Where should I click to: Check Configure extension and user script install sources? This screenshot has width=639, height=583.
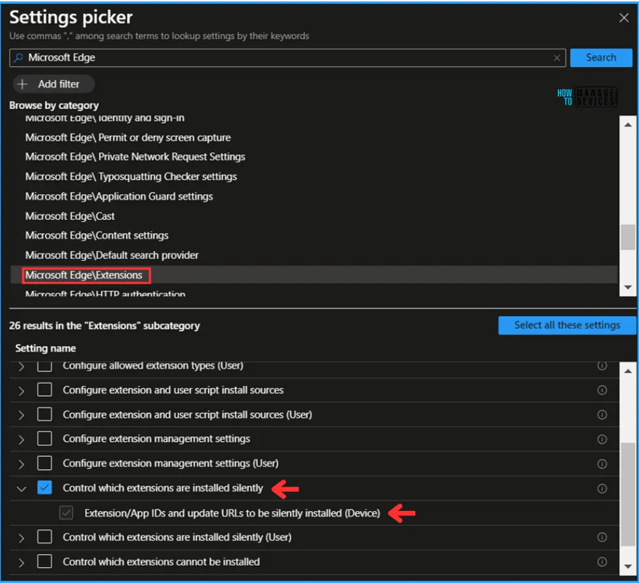(44, 390)
